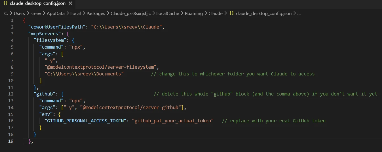Open the Claude breadcrumb after Roaming

[216, 13]
